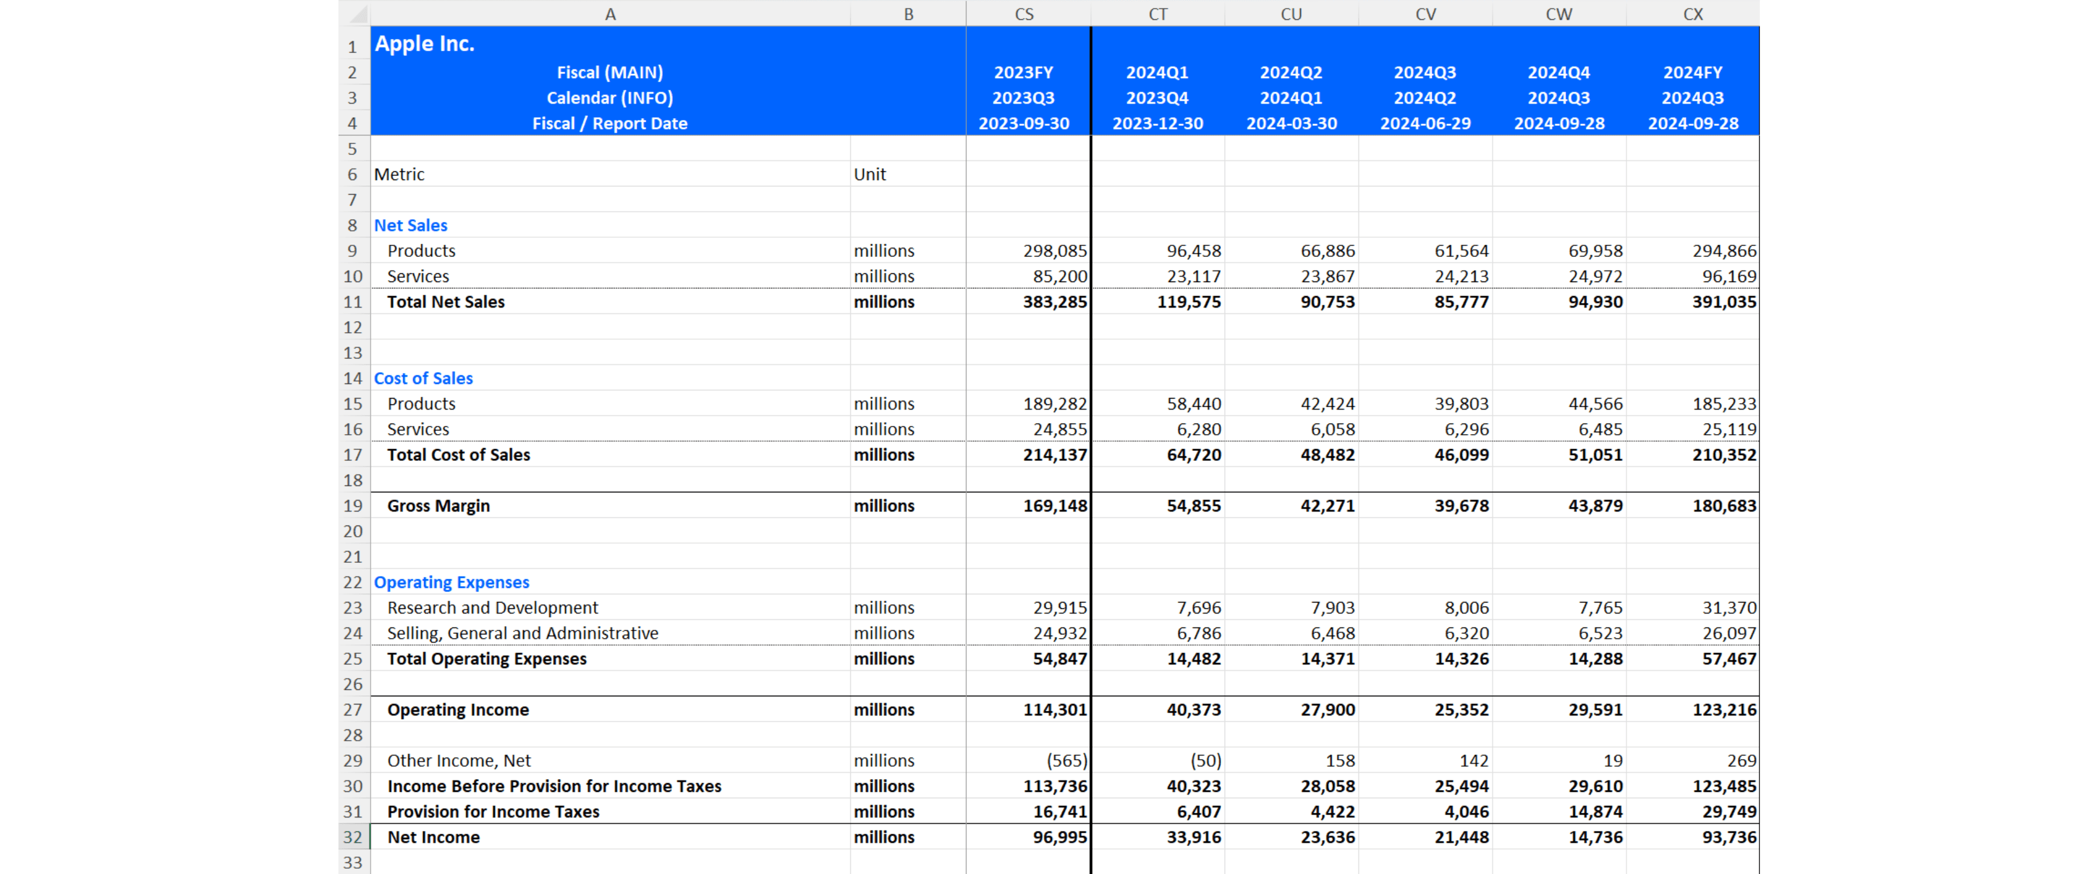Click the Apple Inc. title cell
This screenshot has width=2098, height=874.
click(424, 44)
